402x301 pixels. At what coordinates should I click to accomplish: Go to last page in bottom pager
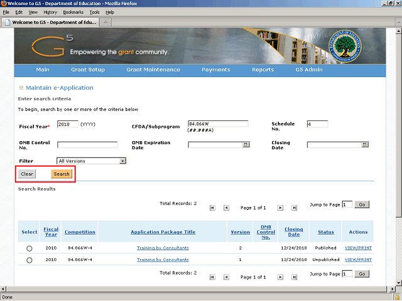pos(295,277)
